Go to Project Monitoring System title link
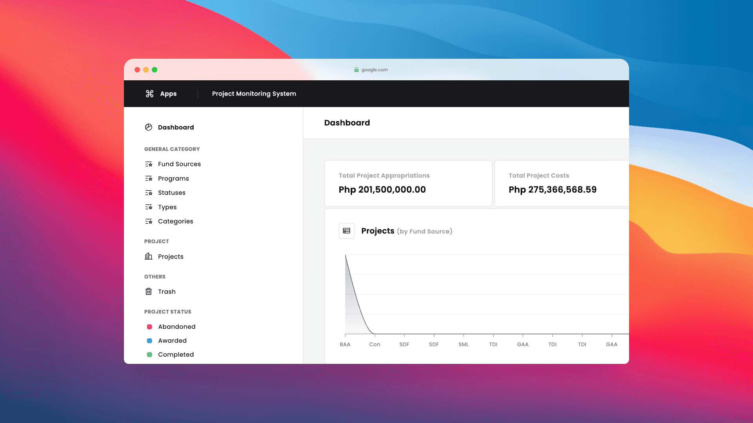This screenshot has width=753, height=423. (254, 94)
